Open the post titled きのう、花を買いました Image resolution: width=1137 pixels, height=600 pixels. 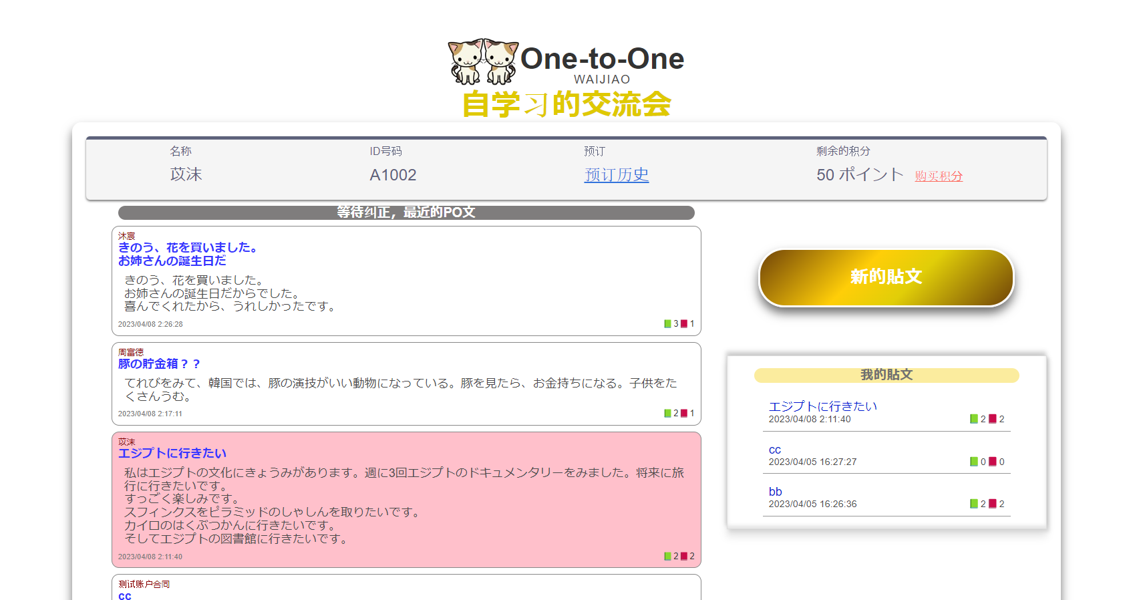point(188,248)
